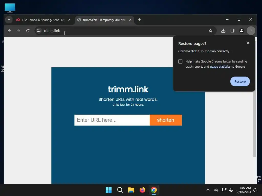The height and width of the screenshot is (196, 262).
Task: Open the clock showing 7:07 AM
Action: pos(244,190)
